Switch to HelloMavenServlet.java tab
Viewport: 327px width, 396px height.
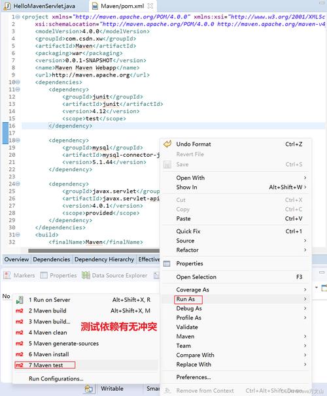tap(44, 6)
